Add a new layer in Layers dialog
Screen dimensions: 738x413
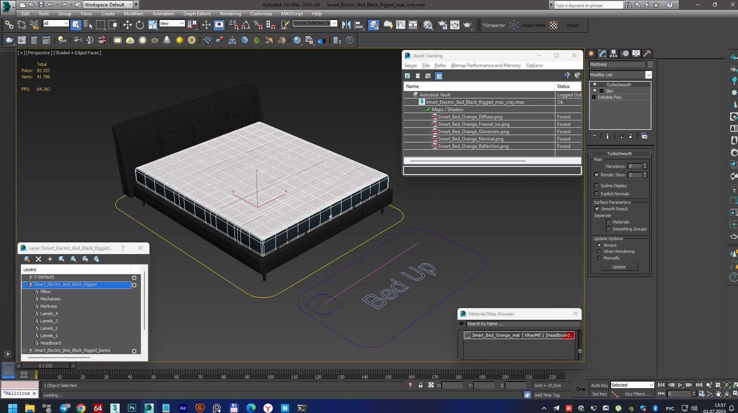pyautogui.click(x=50, y=259)
